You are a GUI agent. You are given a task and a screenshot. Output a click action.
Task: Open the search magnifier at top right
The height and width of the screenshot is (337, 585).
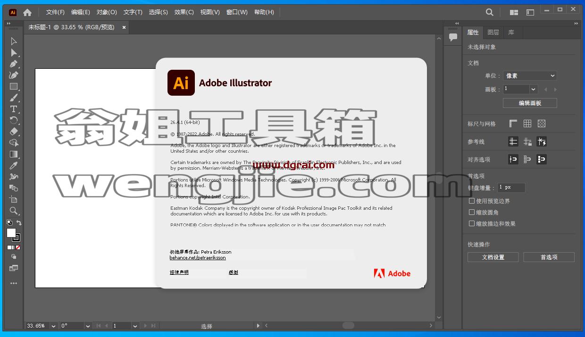click(x=490, y=12)
